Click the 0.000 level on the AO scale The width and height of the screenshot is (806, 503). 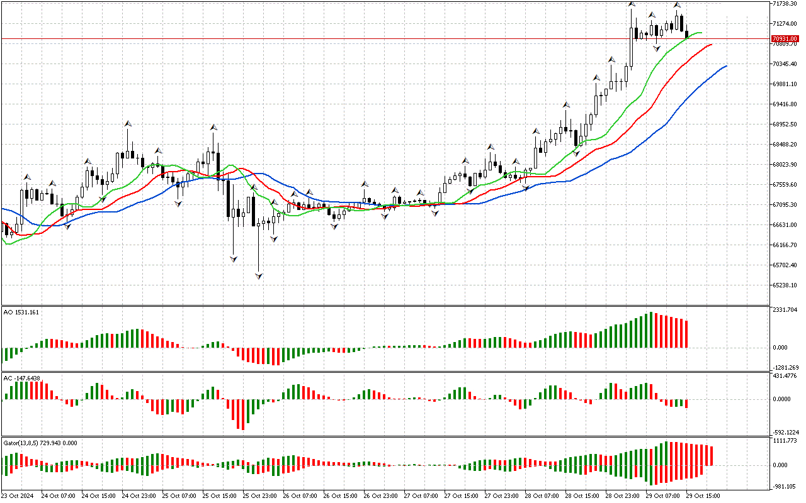coord(781,348)
